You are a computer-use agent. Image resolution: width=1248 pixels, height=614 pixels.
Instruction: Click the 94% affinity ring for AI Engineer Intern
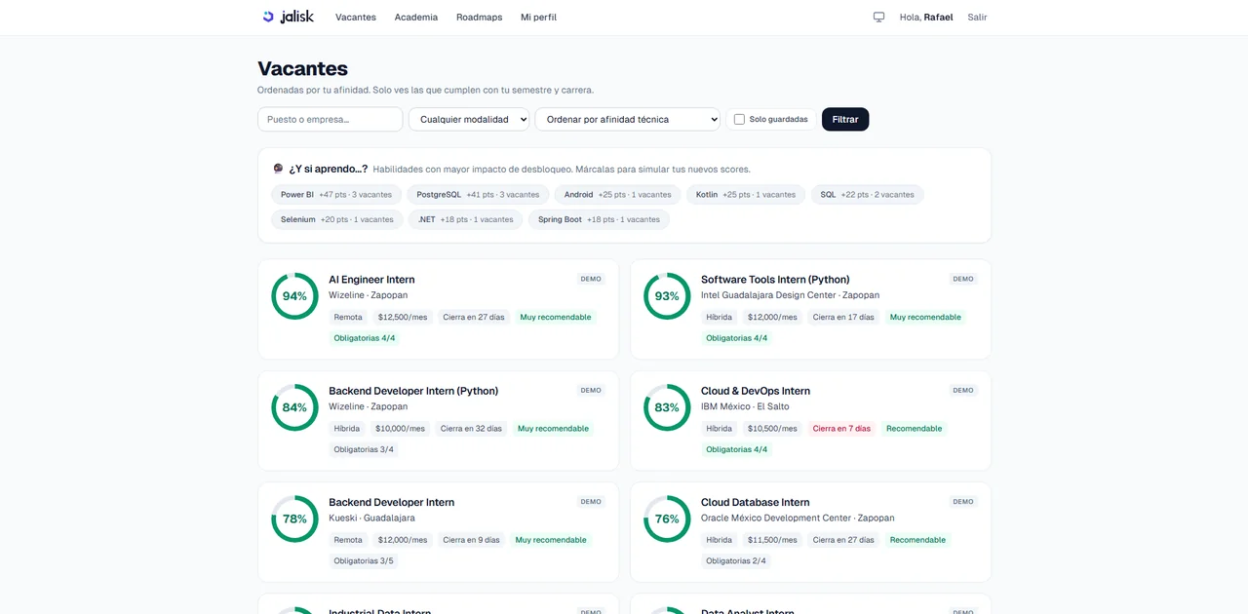point(294,296)
